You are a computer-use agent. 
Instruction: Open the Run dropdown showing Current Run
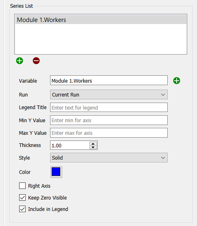[x=109, y=94]
